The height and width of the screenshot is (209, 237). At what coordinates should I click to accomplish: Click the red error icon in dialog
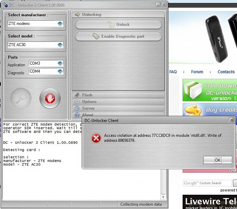[x=96, y=138]
